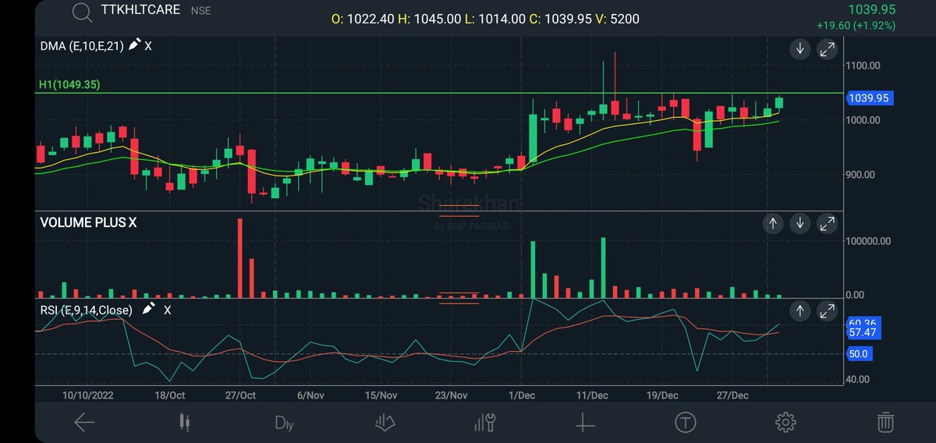The height and width of the screenshot is (443, 936).
Task: Click the +19.60 (+1.92%) change text
Action: pos(856,25)
